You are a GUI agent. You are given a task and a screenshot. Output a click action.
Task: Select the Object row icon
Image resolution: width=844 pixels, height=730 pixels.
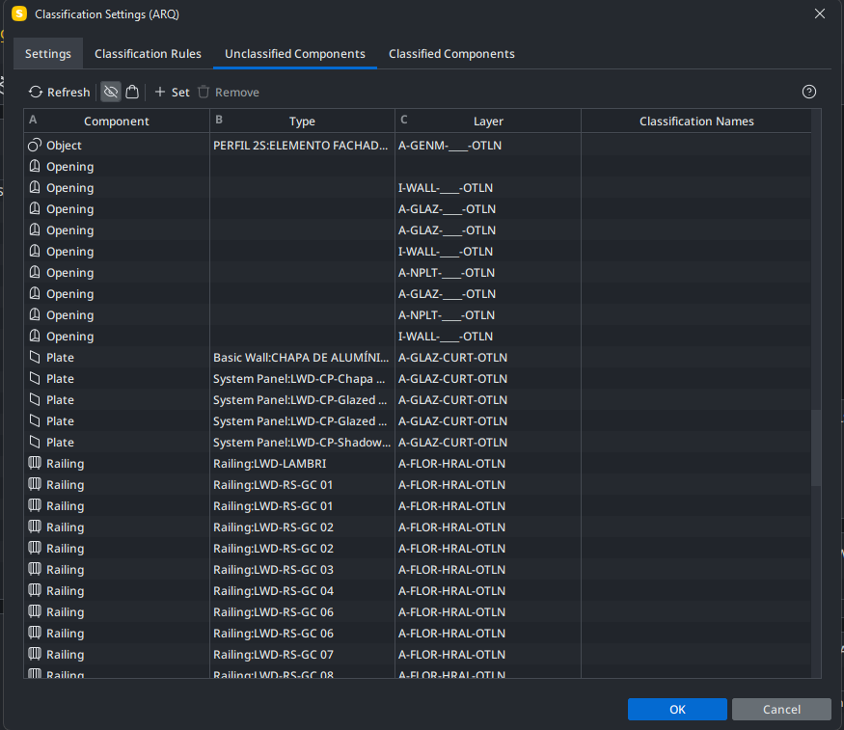click(x=35, y=146)
